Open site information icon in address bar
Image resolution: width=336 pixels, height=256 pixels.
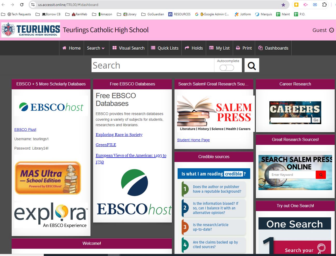(33, 5)
